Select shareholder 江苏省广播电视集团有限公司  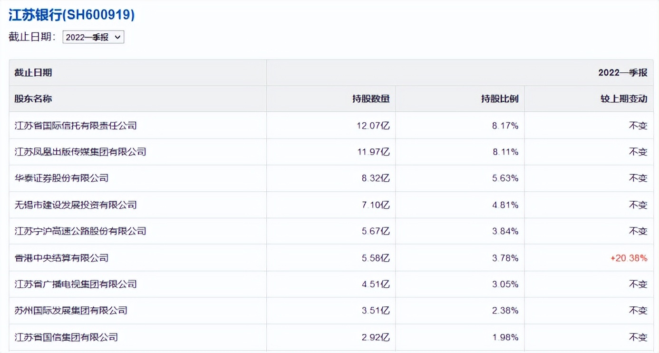(x=76, y=284)
